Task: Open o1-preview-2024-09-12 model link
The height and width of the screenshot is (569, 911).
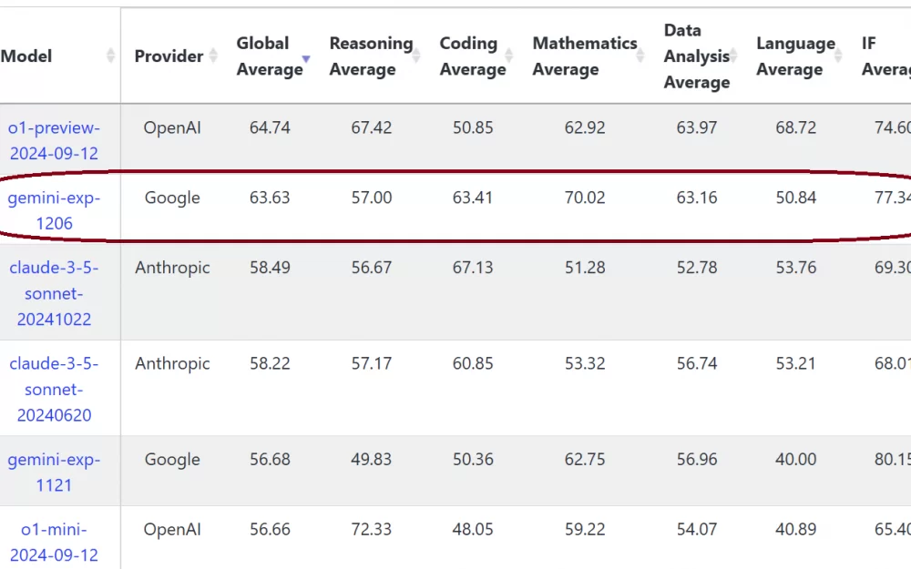Action: coord(54,140)
